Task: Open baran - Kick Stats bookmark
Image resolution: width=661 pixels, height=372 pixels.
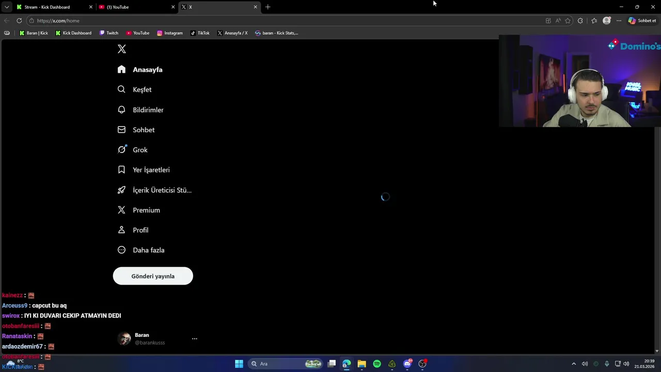Action: tap(277, 33)
